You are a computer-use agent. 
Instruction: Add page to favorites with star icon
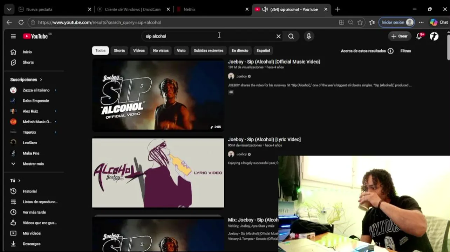(360, 22)
